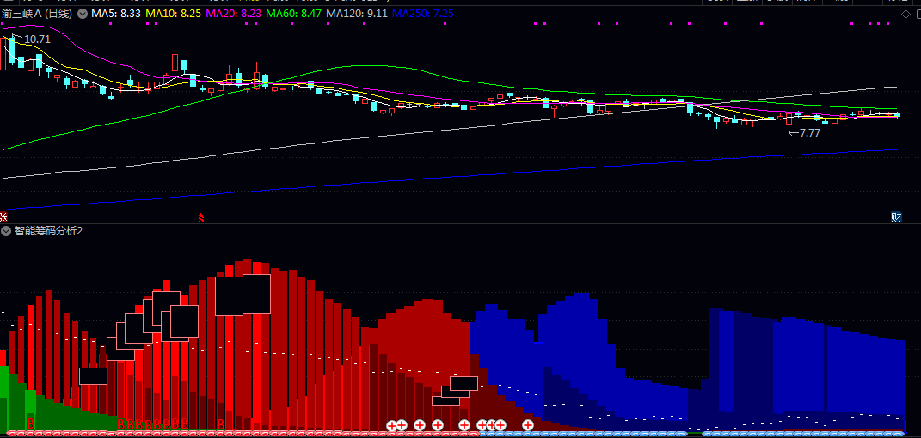Click the isolated B marker below large boxes

click(x=221, y=423)
